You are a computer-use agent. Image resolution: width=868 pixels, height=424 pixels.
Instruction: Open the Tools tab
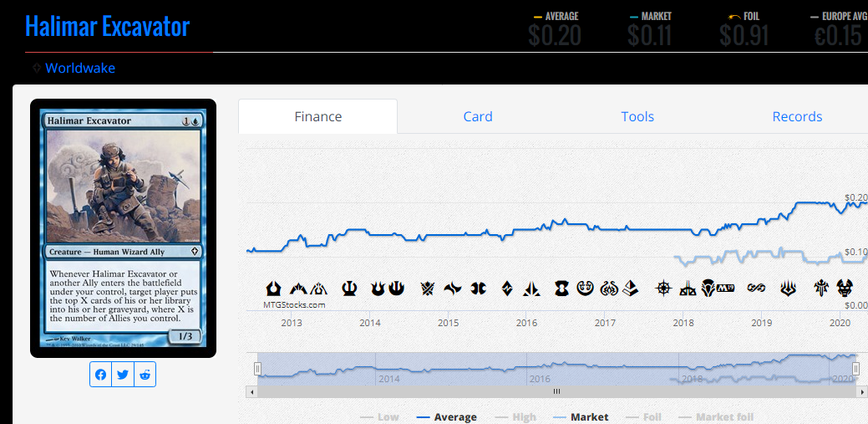pos(637,116)
